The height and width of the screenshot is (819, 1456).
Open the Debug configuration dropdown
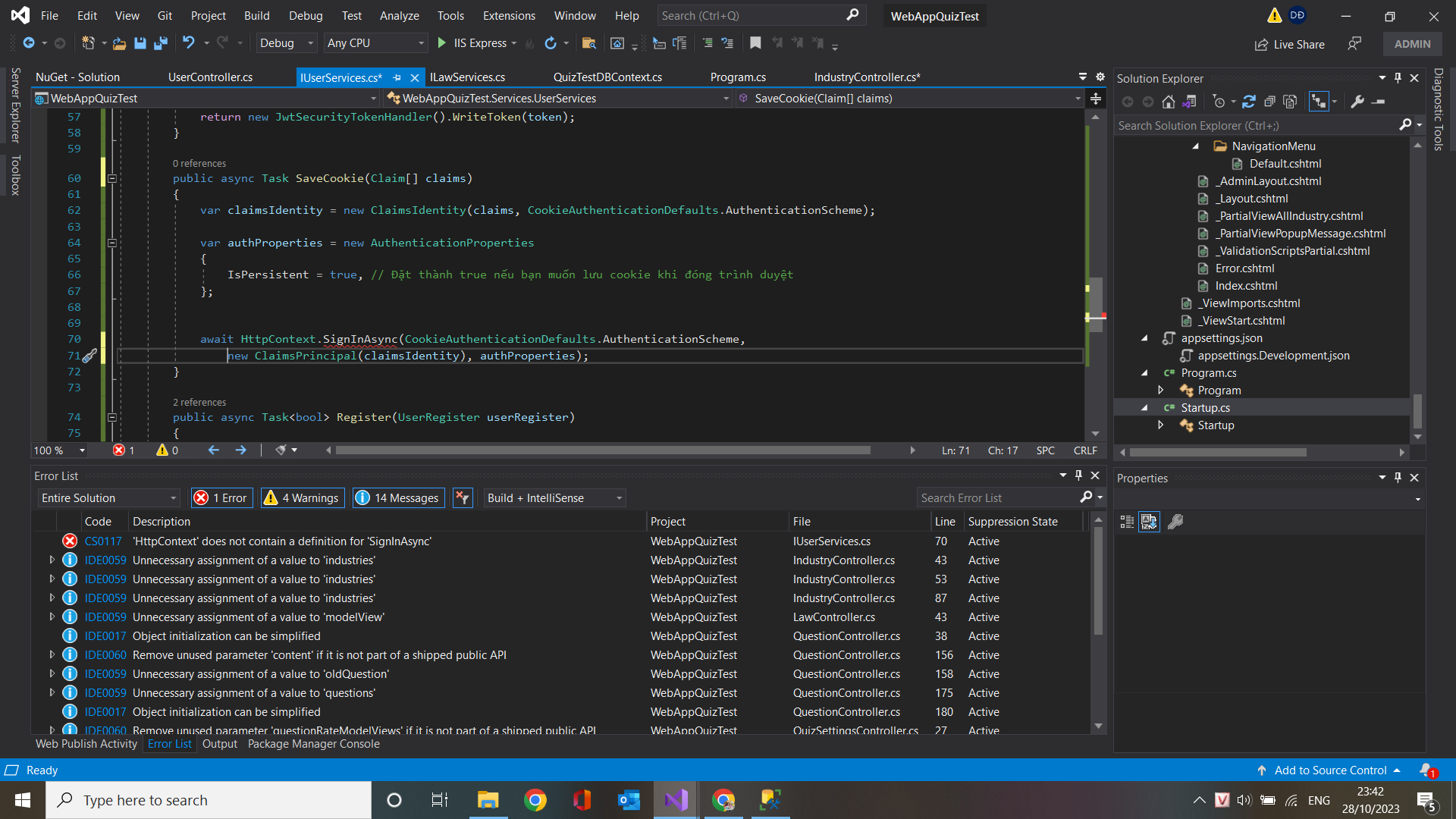click(286, 43)
